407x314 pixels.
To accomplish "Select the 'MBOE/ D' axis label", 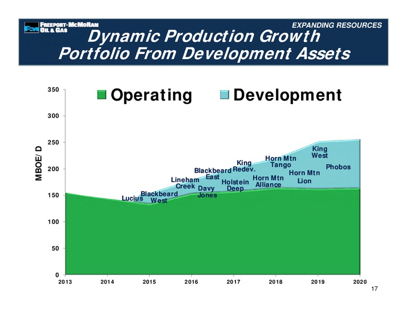I will pos(38,163).
